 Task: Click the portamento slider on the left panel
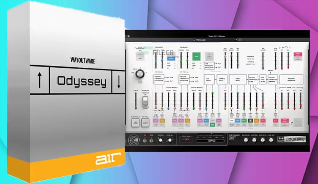click(136, 101)
